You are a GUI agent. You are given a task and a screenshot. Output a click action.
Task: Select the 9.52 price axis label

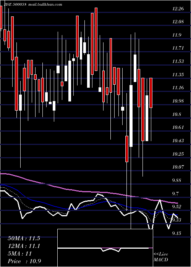(176, 206)
